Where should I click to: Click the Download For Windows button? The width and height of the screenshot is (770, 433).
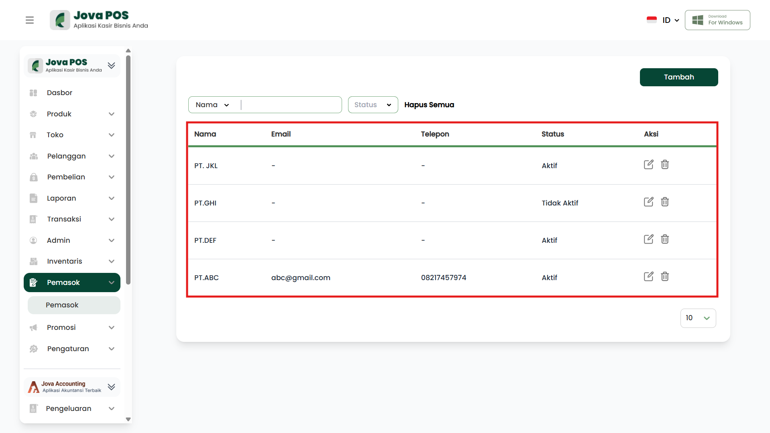tap(717, 20)
